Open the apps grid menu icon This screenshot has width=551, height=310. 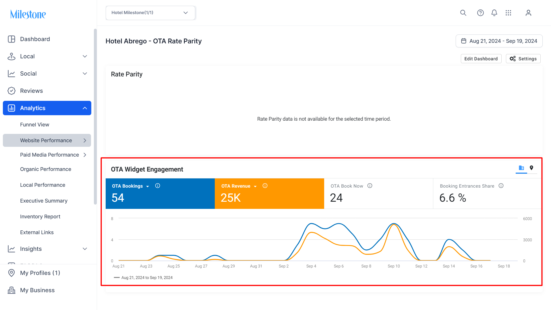[x=508, y=13]
